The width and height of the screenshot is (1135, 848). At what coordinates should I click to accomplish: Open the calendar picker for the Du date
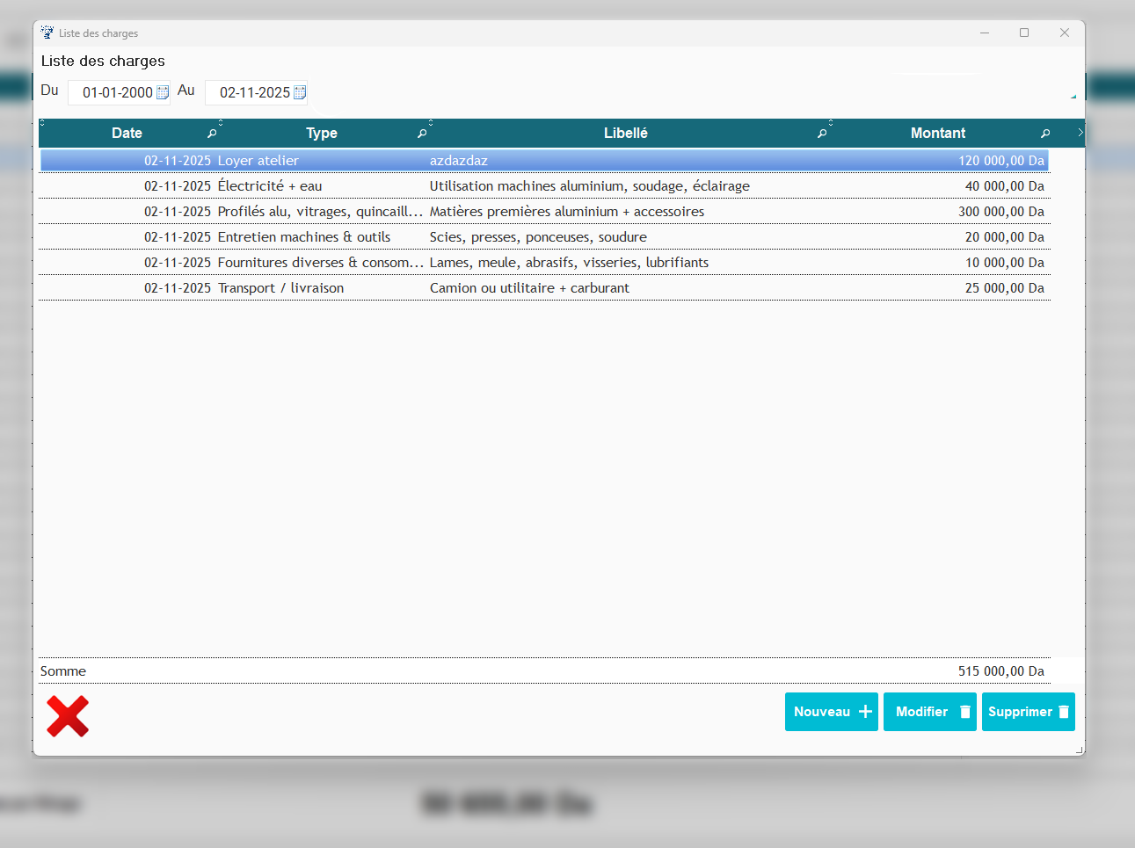(x=163, y=92)
